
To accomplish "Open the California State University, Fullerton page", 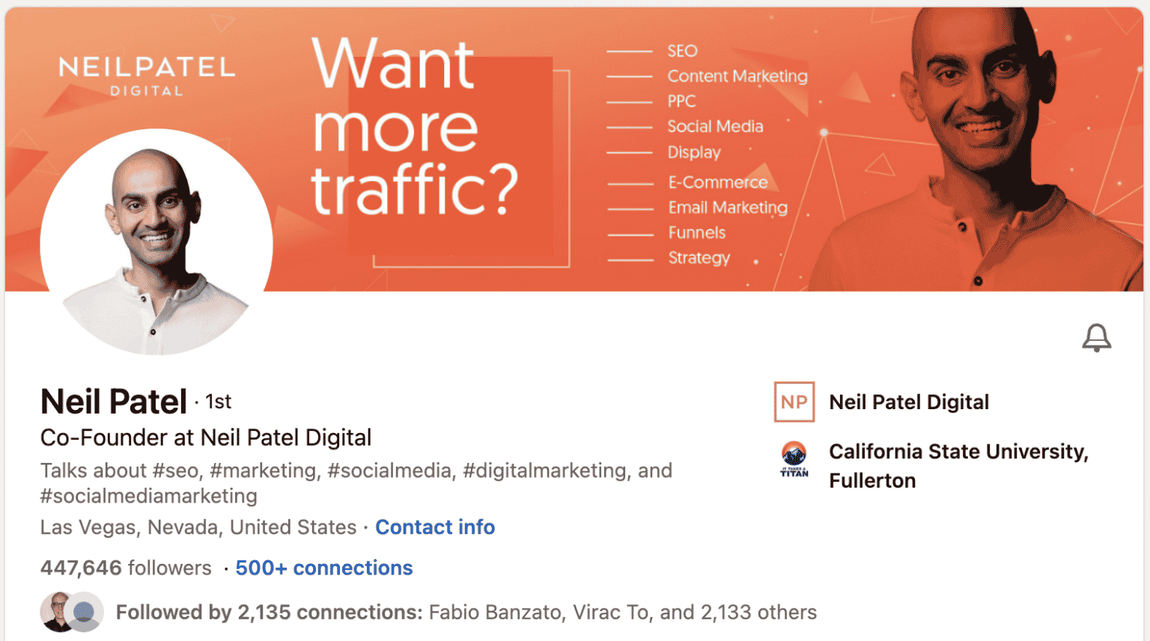I will click(x=958, y=465).
